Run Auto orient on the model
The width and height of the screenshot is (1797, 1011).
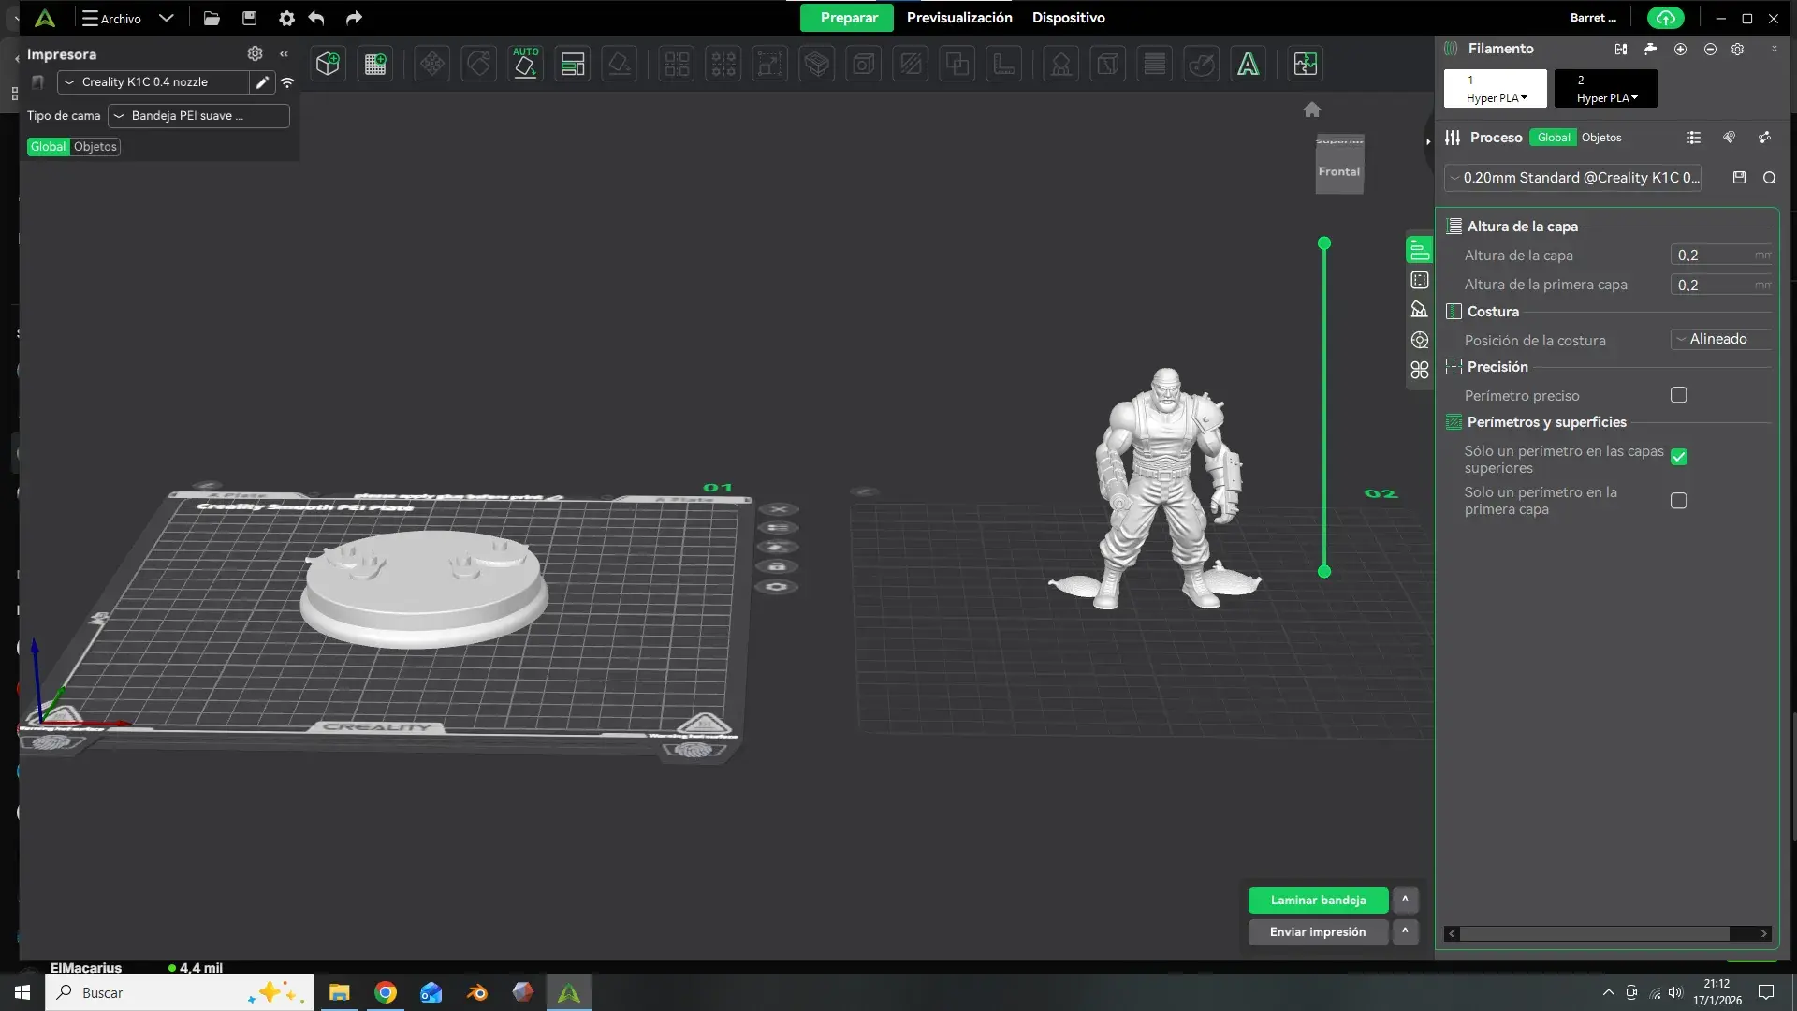coord(525,64)
